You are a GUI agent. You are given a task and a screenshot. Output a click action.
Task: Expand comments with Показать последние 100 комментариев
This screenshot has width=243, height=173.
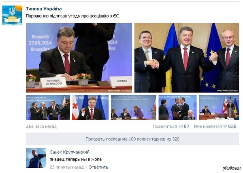(132, 139)
